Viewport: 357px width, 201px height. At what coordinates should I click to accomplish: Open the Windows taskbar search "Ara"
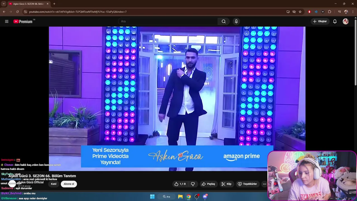point(167,197)
